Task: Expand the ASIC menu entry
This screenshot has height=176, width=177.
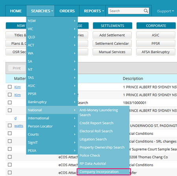Action: [52, 86]
